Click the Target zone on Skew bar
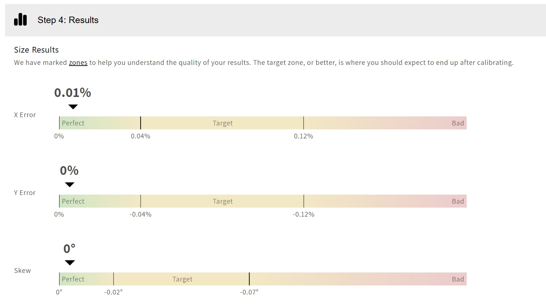 tap(182, 279)
